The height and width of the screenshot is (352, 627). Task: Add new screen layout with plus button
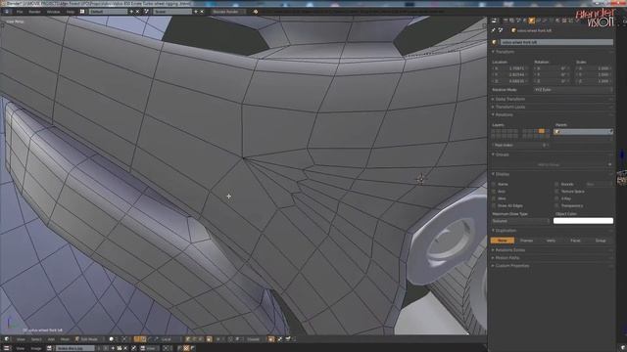coord(131,12)
